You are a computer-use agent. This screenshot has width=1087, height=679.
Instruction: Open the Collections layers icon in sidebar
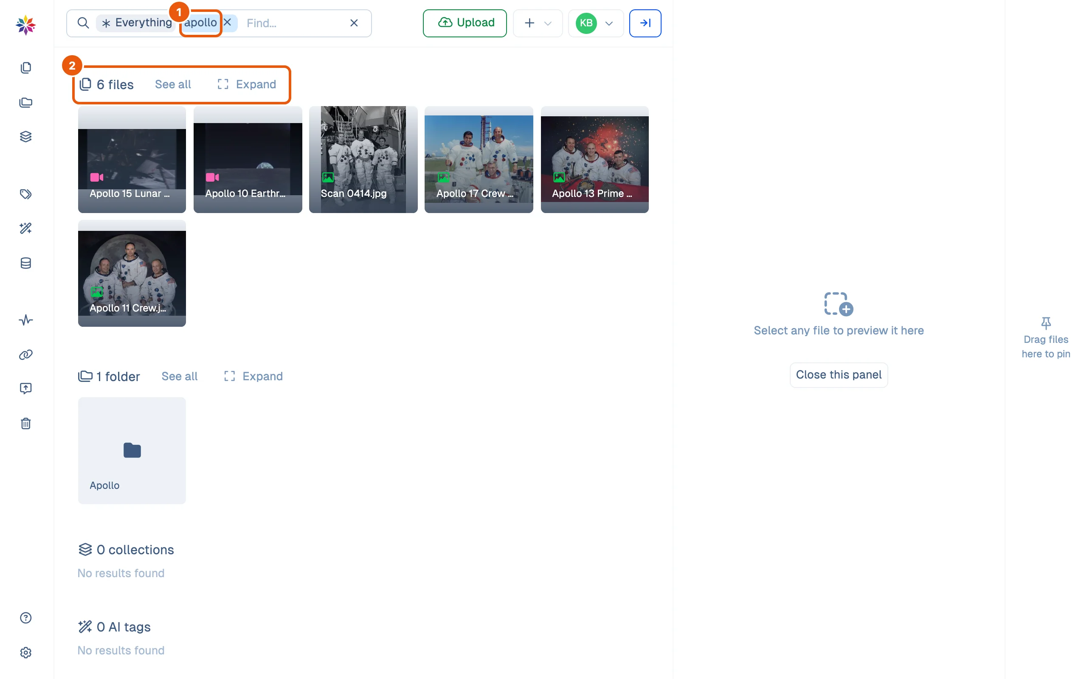click(25, 137)
